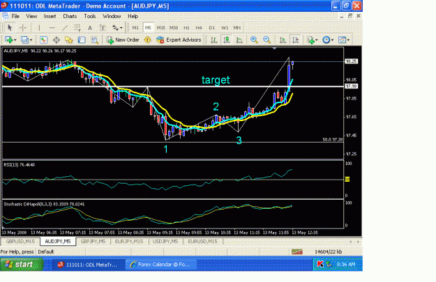Open the File menu
The height and width of the screenshot is (282, 436).
click(x=15, y=16)
